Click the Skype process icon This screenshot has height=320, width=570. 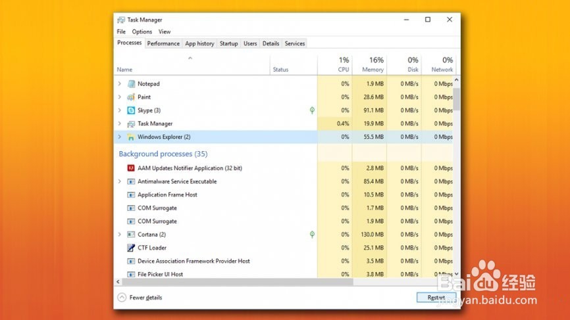tap(131, 110)
